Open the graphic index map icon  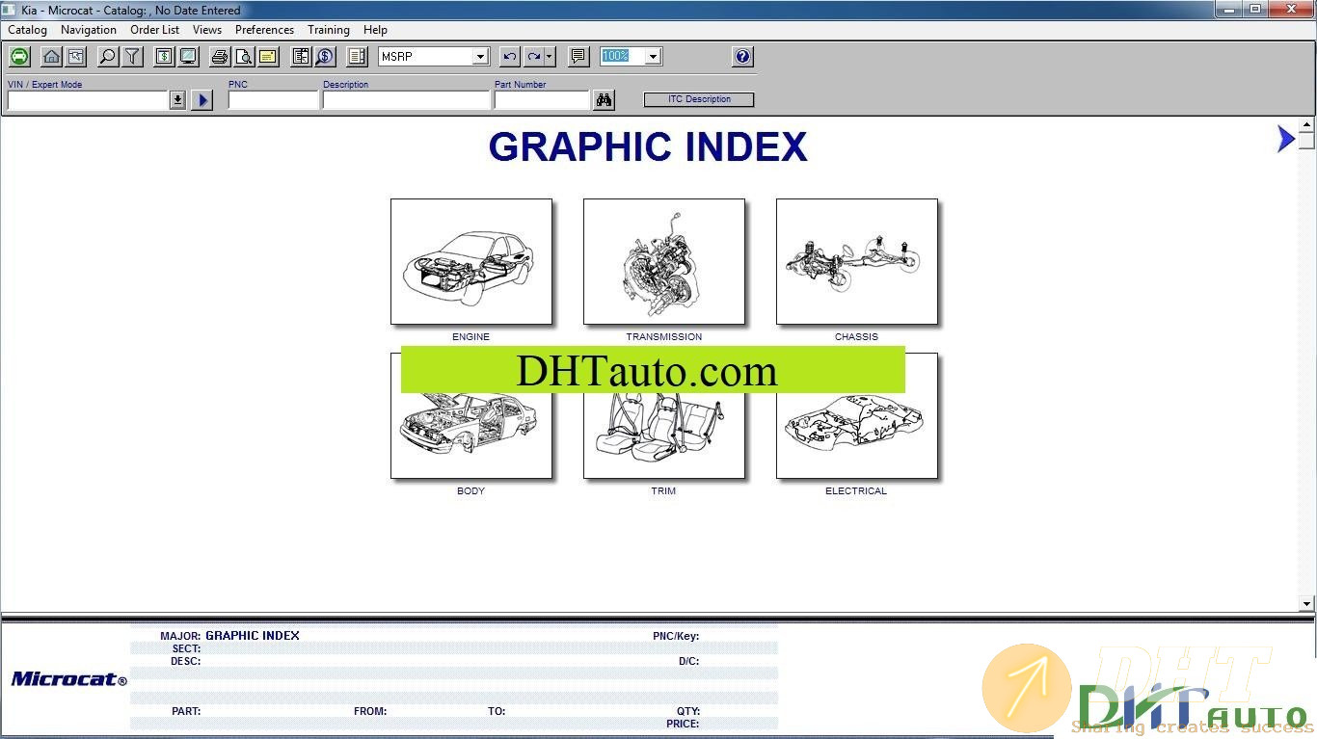tap(75, 57)
